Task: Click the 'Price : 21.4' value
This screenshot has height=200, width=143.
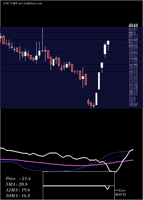Action: [x=18, y=179]
